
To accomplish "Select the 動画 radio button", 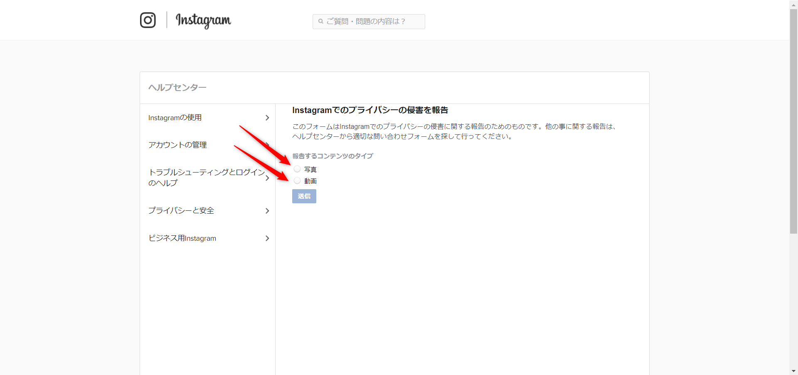I will coord(297,180).
